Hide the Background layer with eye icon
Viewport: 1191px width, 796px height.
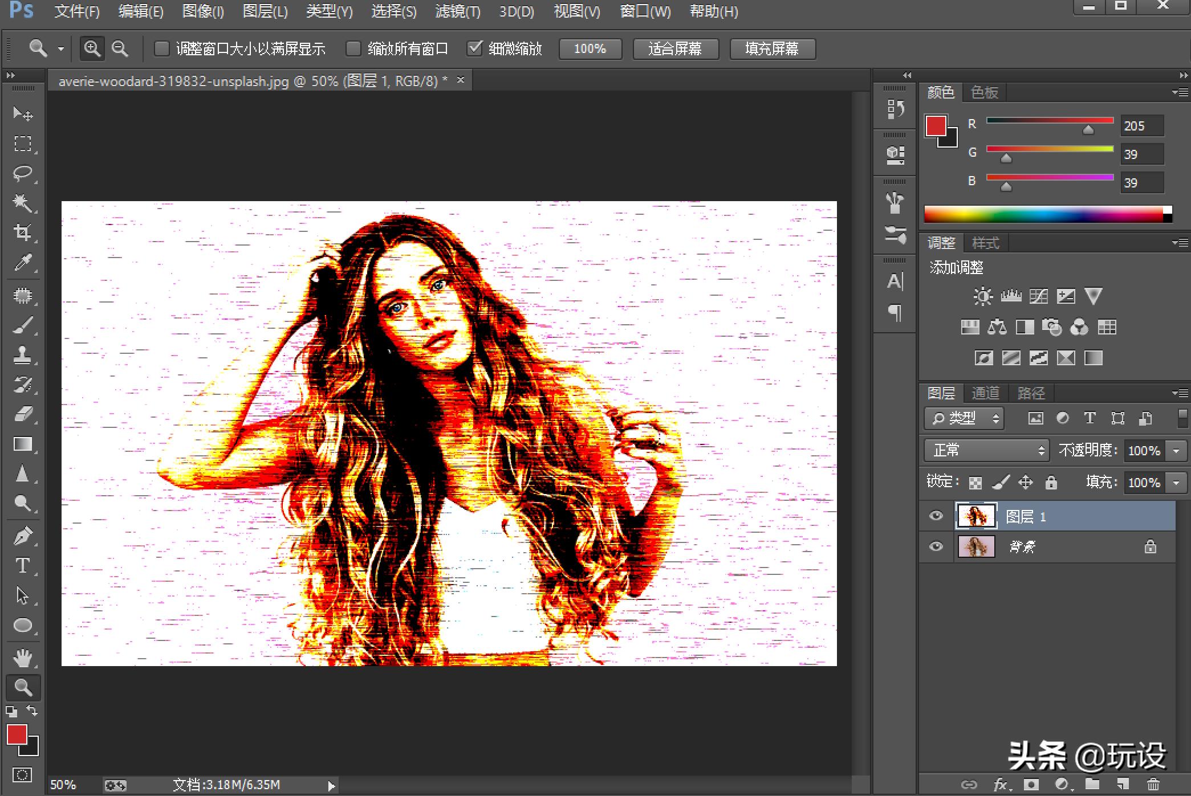point(936,547)
